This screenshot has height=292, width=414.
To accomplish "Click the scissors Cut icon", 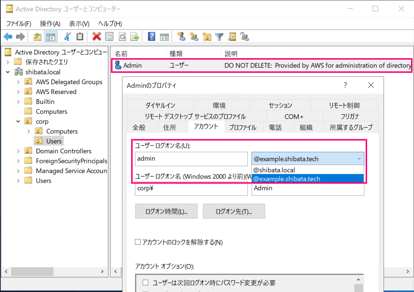I will 67,37.
